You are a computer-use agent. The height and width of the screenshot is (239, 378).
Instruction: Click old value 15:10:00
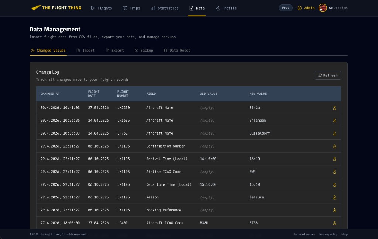pos(208,184)
